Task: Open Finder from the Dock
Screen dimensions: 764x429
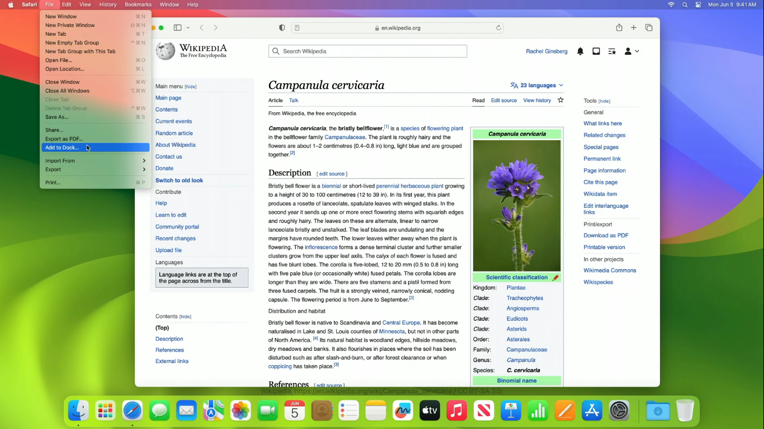Action: click(78, 411)
